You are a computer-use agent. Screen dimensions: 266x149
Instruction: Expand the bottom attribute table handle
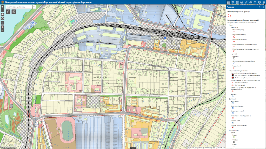(x=133, y=148)
